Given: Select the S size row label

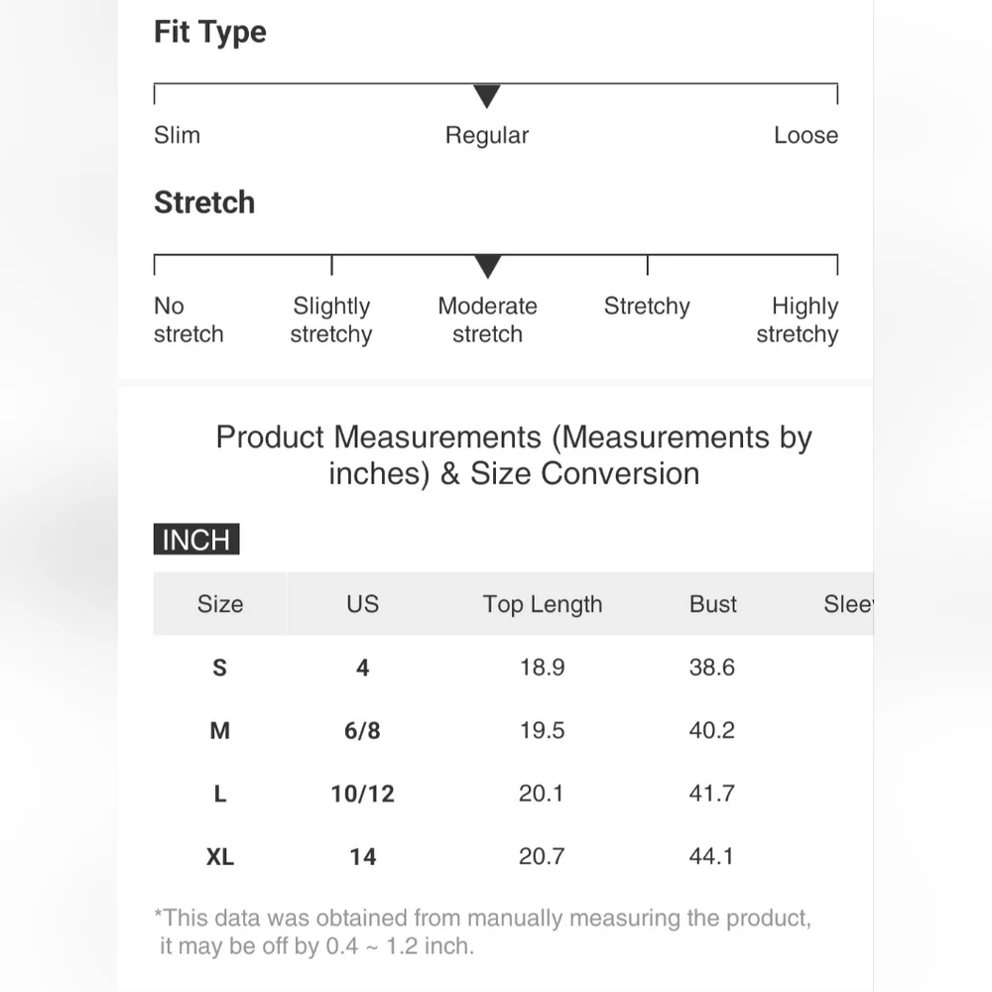Looking at the screenshot, I should [x=220, y=668].
